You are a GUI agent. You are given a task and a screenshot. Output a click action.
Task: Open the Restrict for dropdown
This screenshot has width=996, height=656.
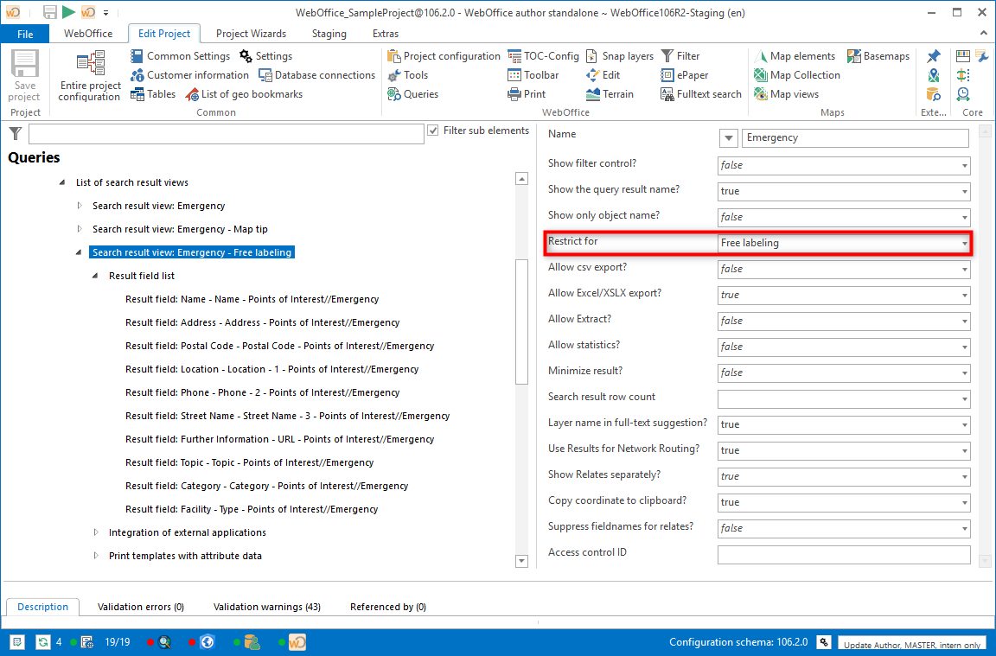click(964, 244)
